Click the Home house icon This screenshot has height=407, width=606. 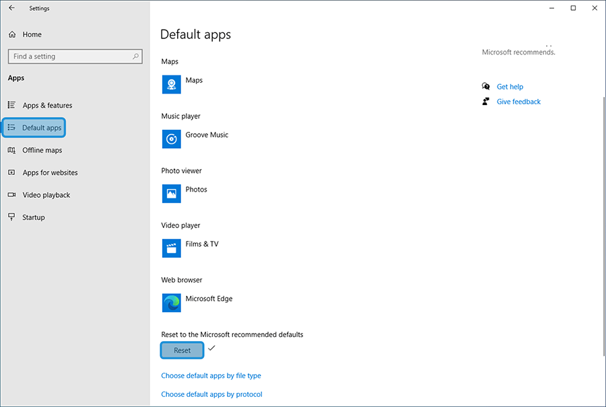[12, 34]
